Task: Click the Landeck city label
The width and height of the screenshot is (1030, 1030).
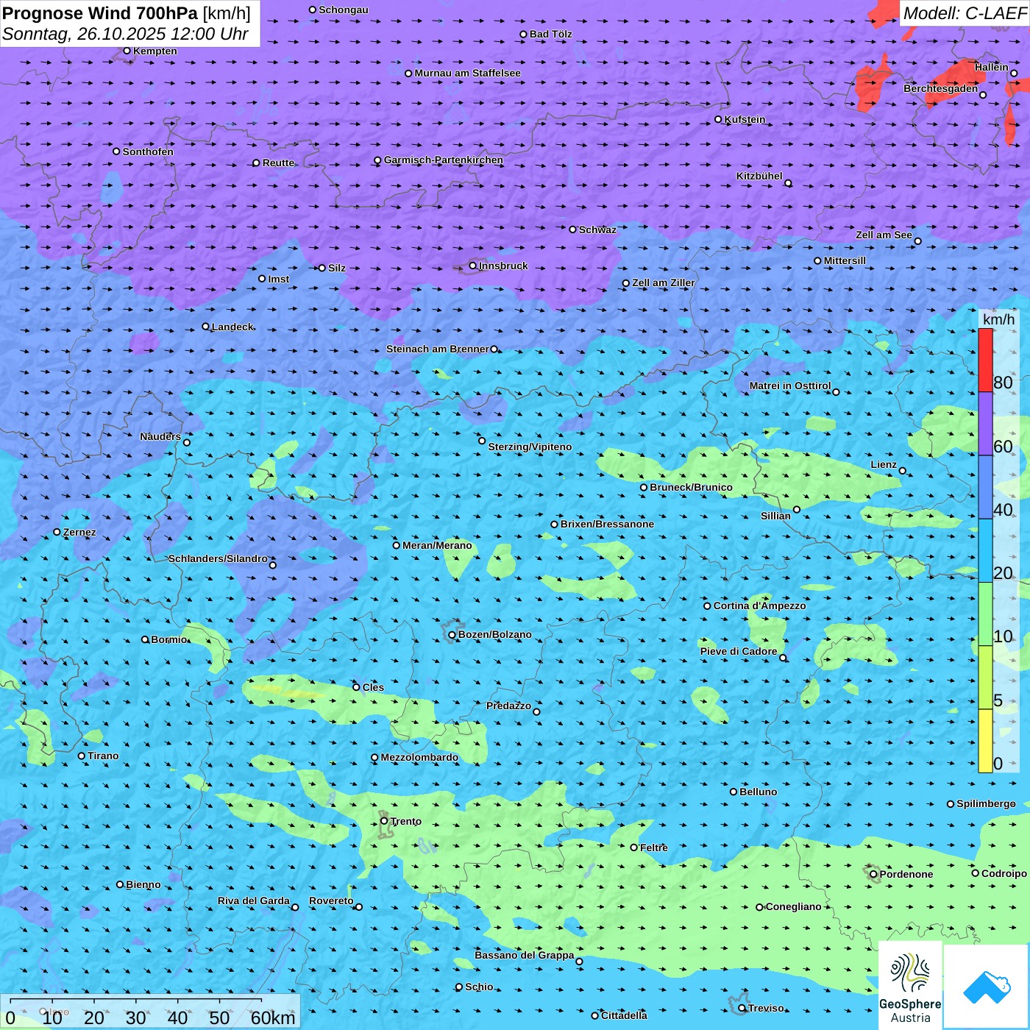Action: click(x=232, y=327)
